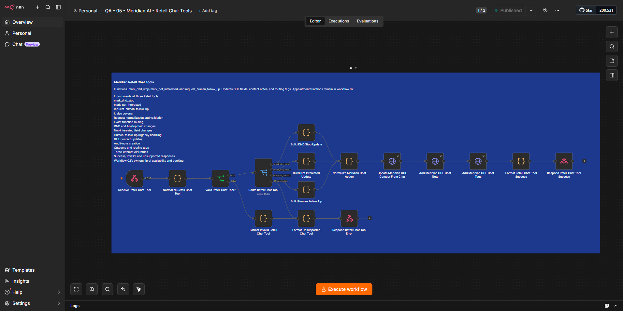This screenshot has height=311, width=623.
Task: Zoom out on the canvas
Action: pos(108,289)
